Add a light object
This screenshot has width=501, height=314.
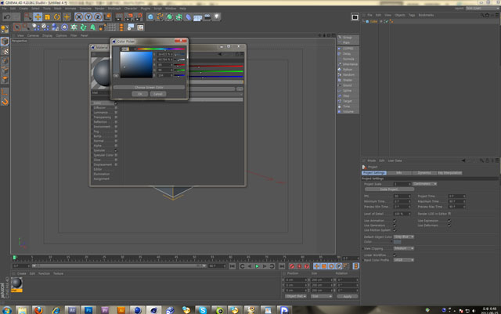[x=217, y=16]
